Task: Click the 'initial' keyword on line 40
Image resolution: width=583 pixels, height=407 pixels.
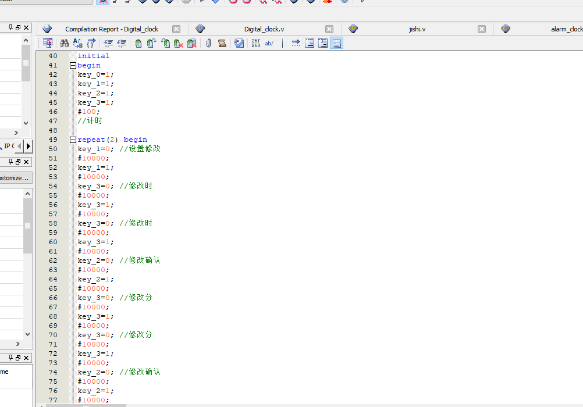Action: [x=93, y=56]
